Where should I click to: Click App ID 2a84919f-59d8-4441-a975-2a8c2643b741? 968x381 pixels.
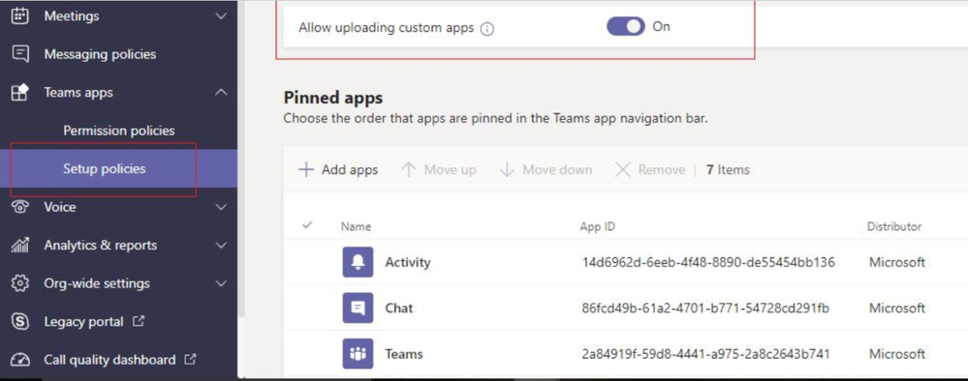(x=705, y=354)
